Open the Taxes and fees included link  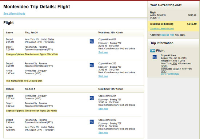coord(162,28)
